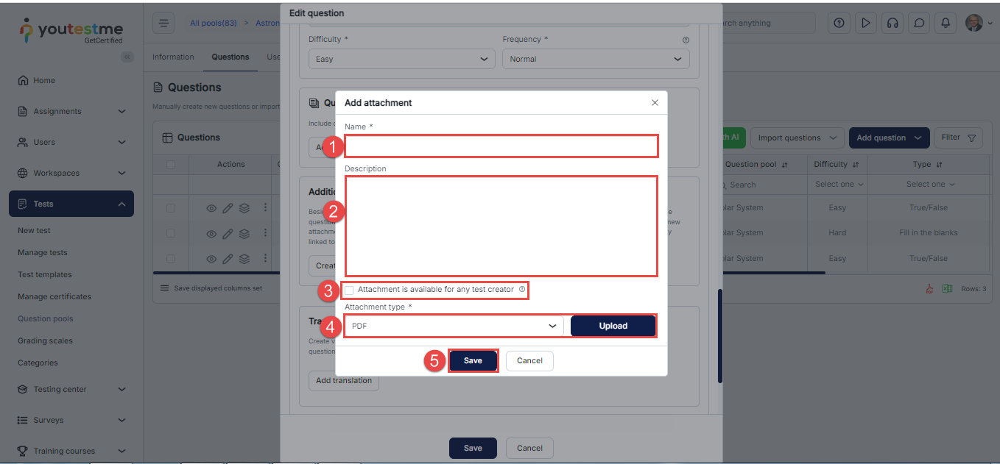Enable attachment available for any test creator
Viewport: 1000px width, 464px height.
click(x=349, y=290)
